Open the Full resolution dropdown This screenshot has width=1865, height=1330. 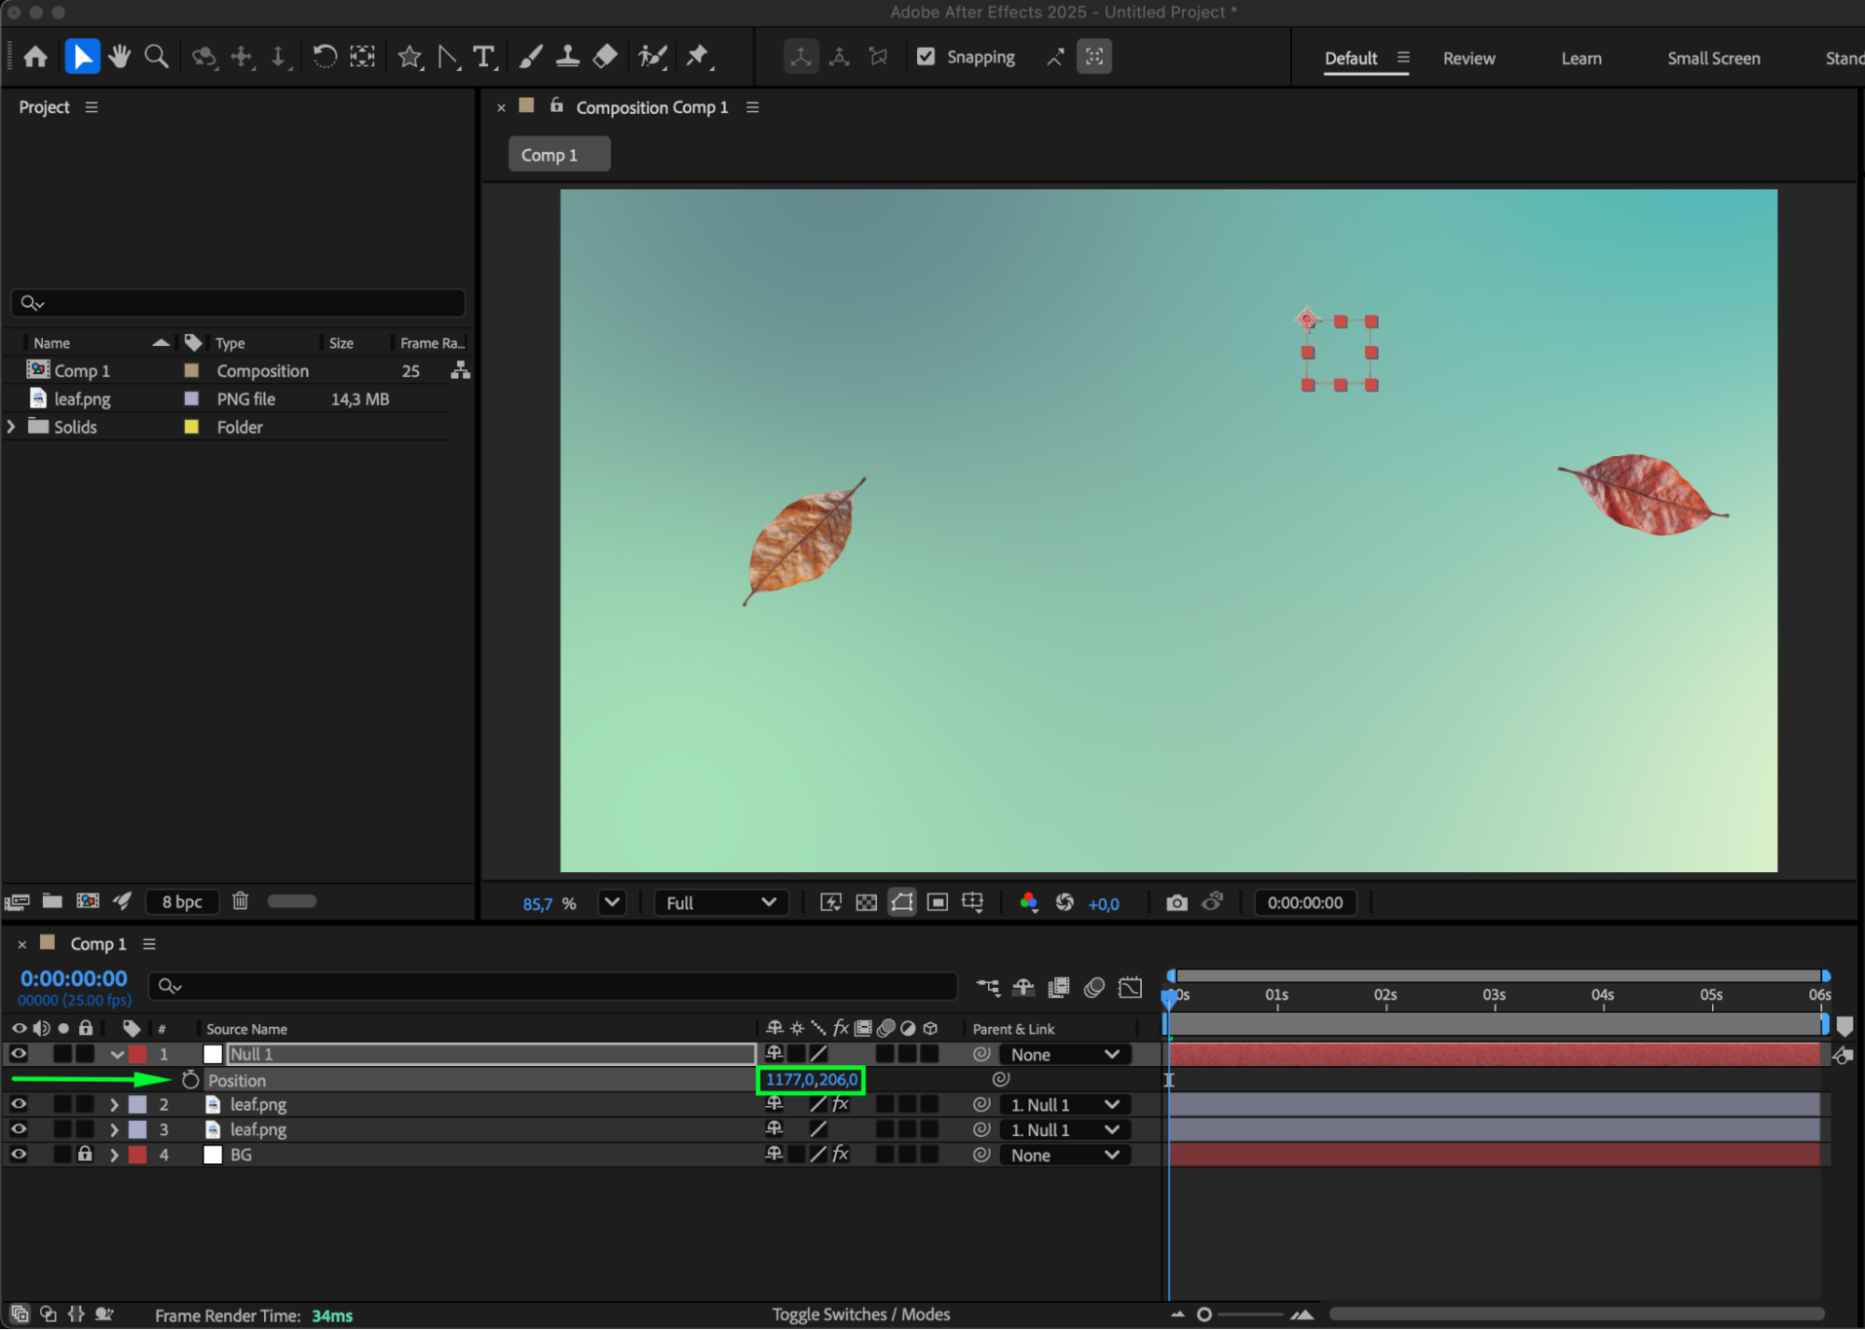pyautogui.click(x=720, y=903)
